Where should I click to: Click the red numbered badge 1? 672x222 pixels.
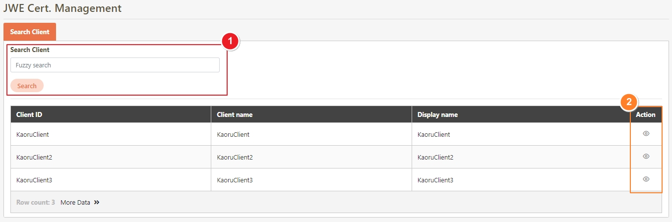(x=230, y=42)
